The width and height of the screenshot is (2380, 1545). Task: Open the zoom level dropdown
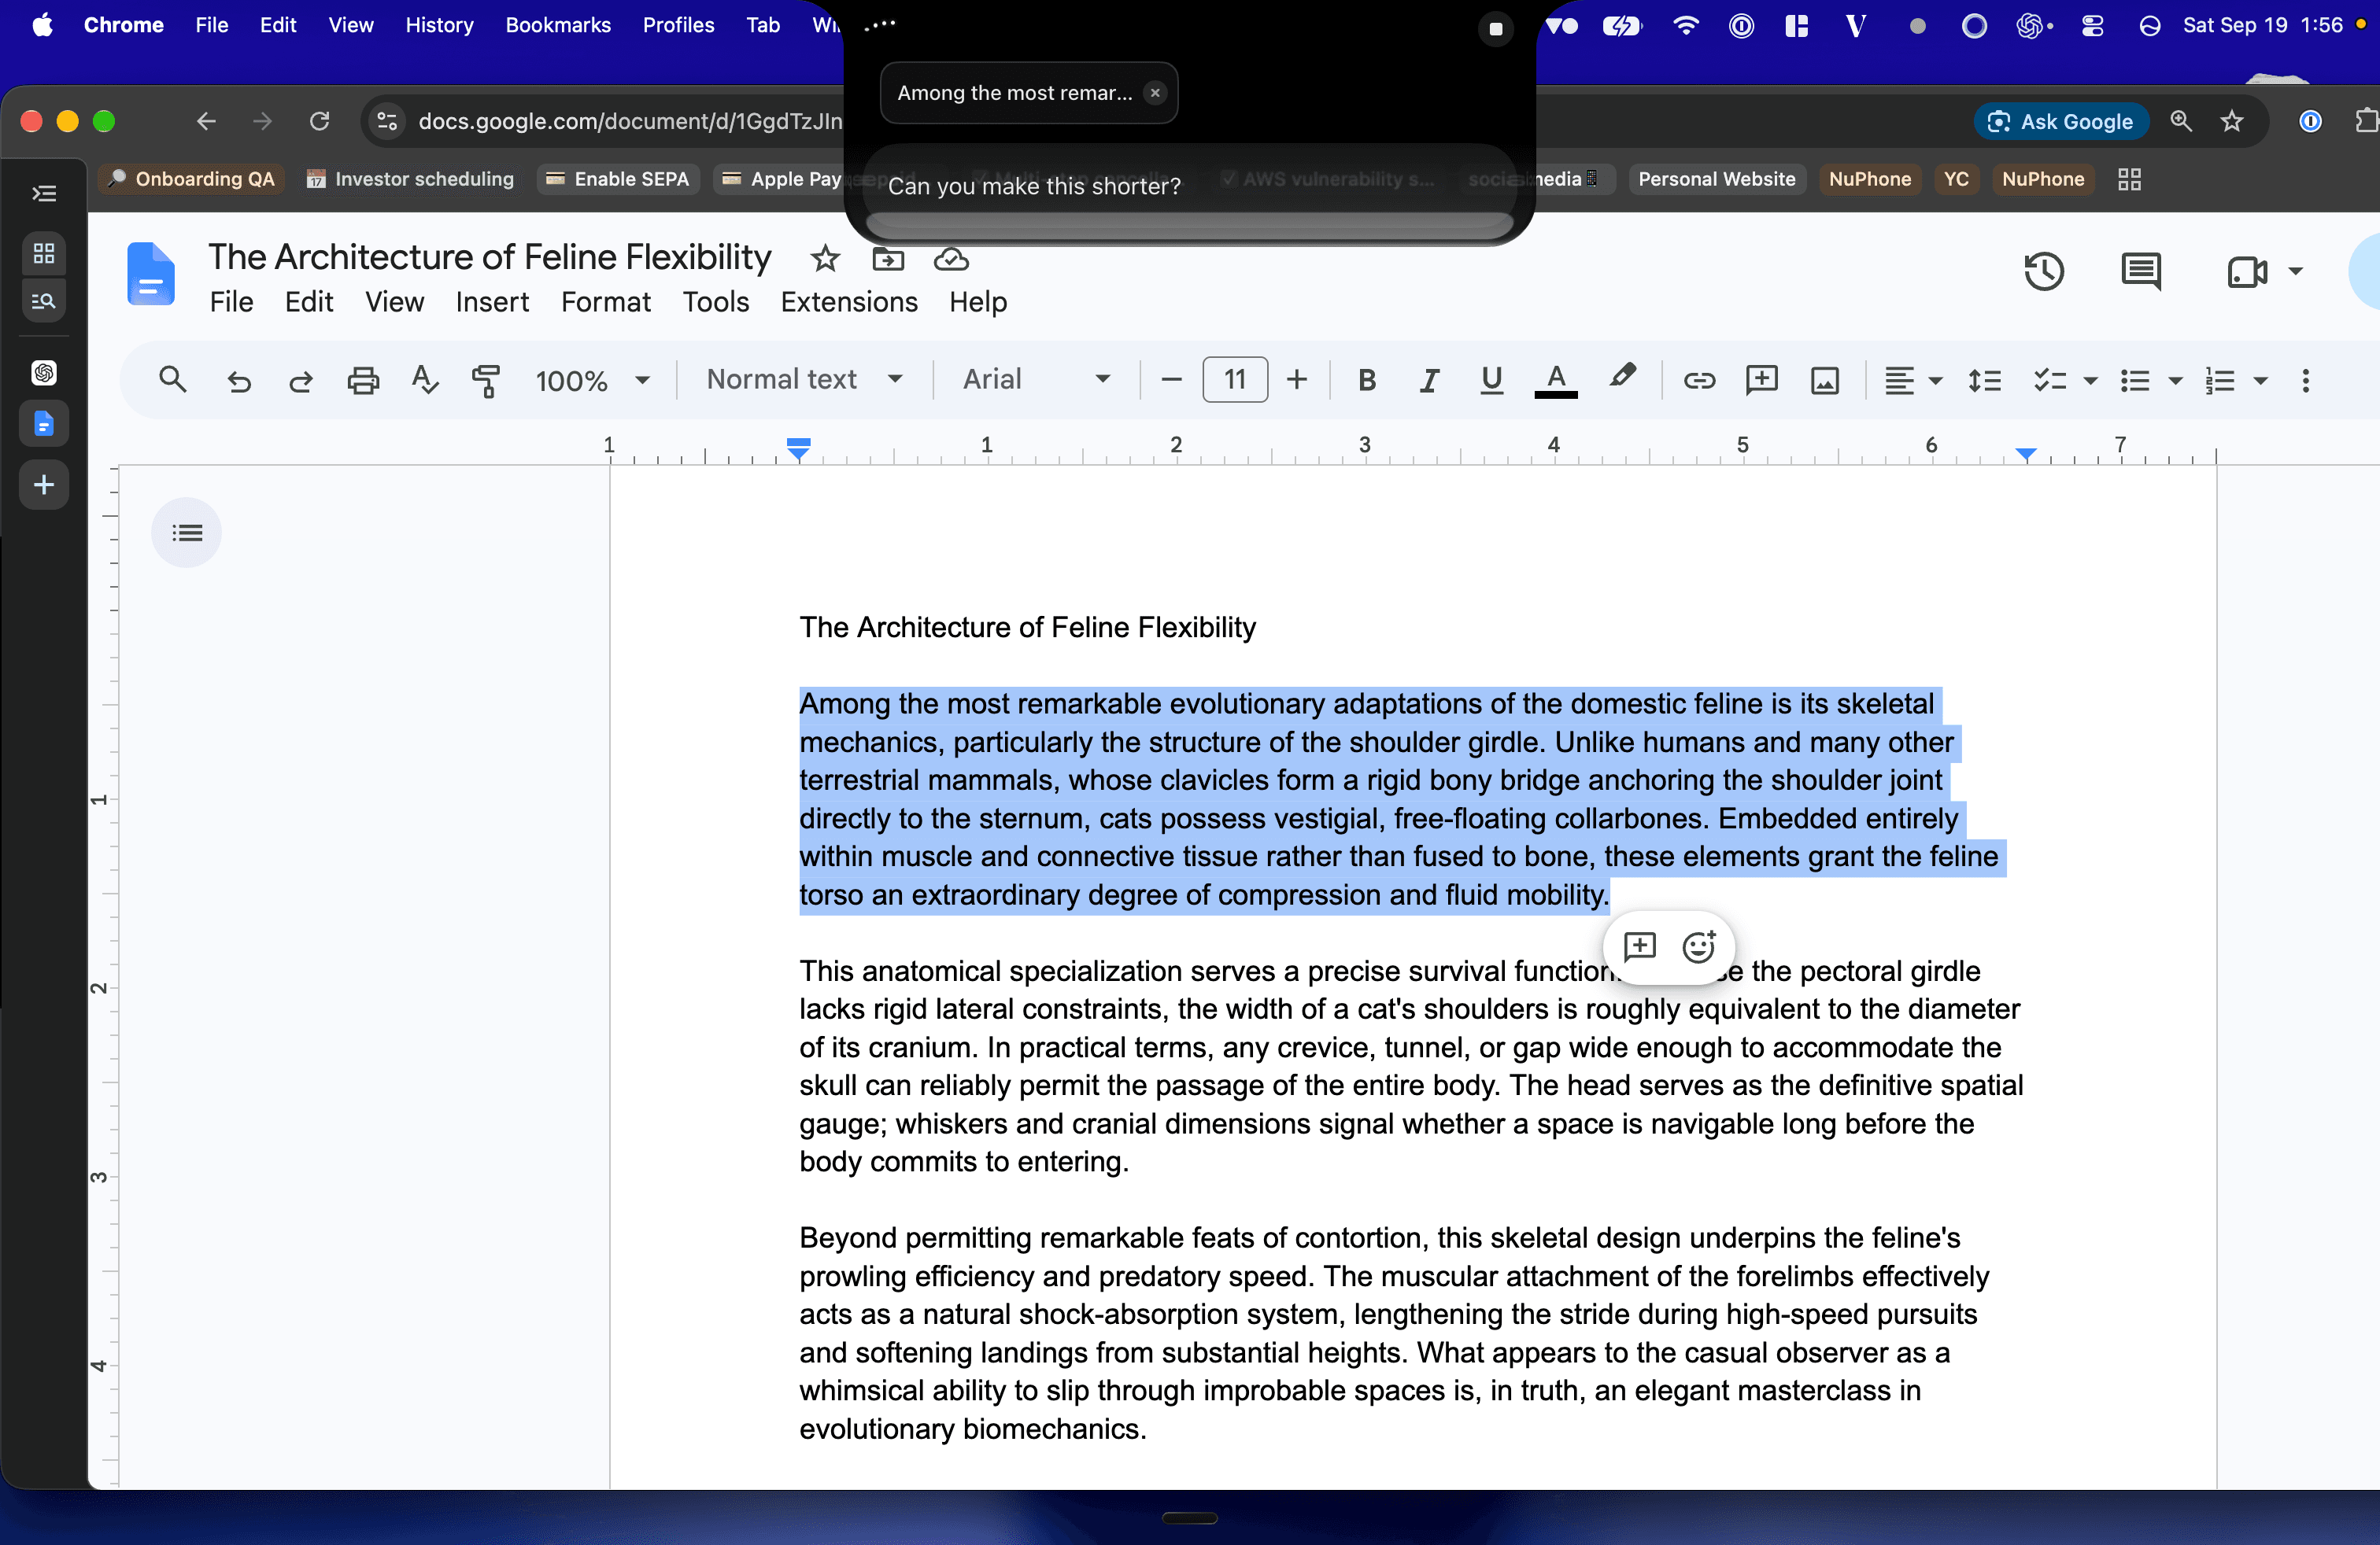593,380
